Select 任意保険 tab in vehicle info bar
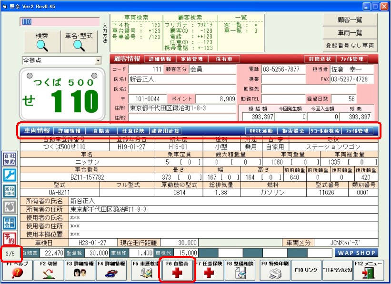391x284 pixels. tap(132, 131)
